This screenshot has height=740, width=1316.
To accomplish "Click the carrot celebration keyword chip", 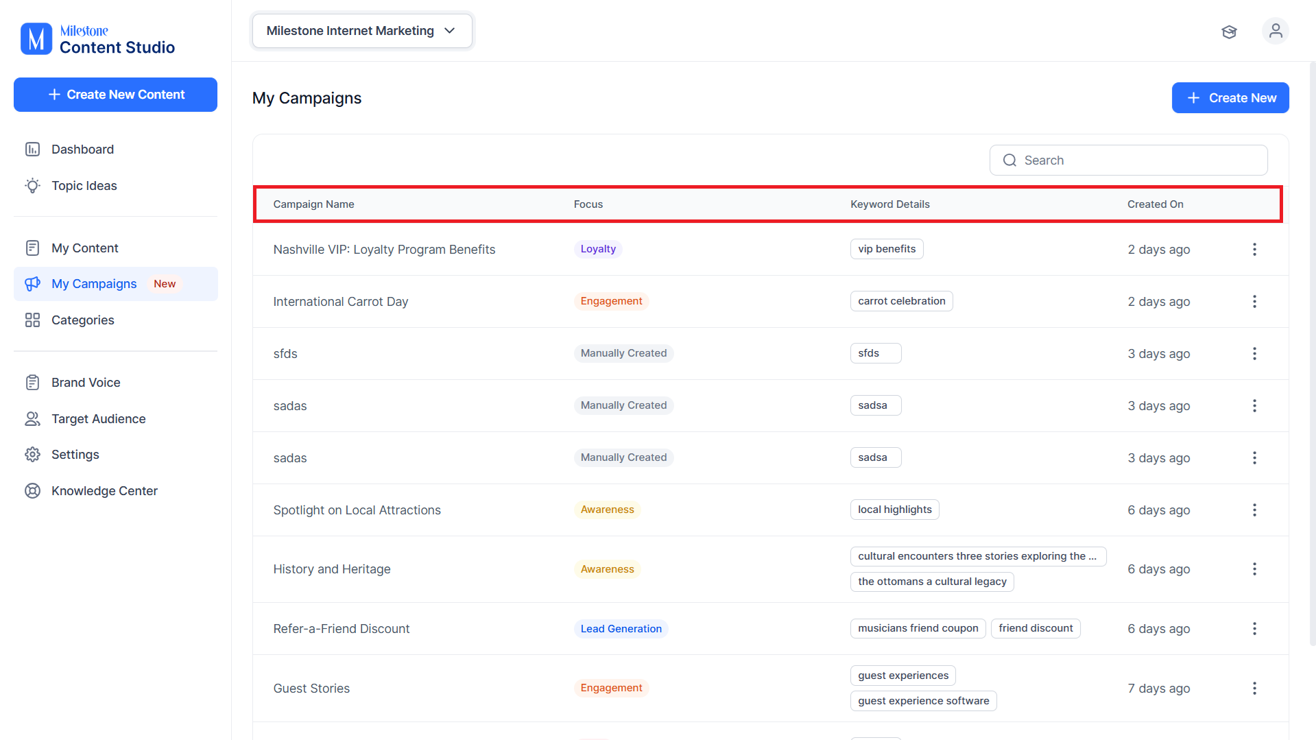I will pos(902,301).
